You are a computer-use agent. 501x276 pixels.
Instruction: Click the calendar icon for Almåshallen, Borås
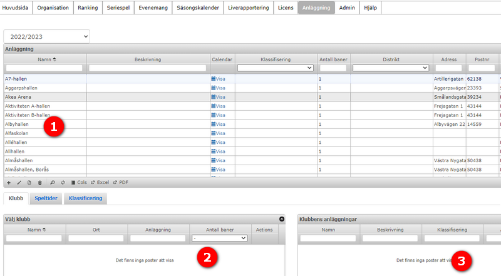point(214,170)
